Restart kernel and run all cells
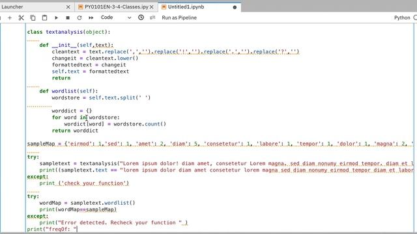Image resolution: width=417 pixels, height=234 pixels. coord(91,18)
